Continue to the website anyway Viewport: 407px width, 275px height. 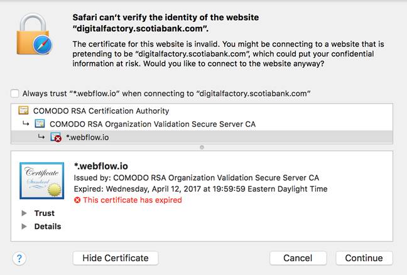pyautogui.click(x=364, y=258)
